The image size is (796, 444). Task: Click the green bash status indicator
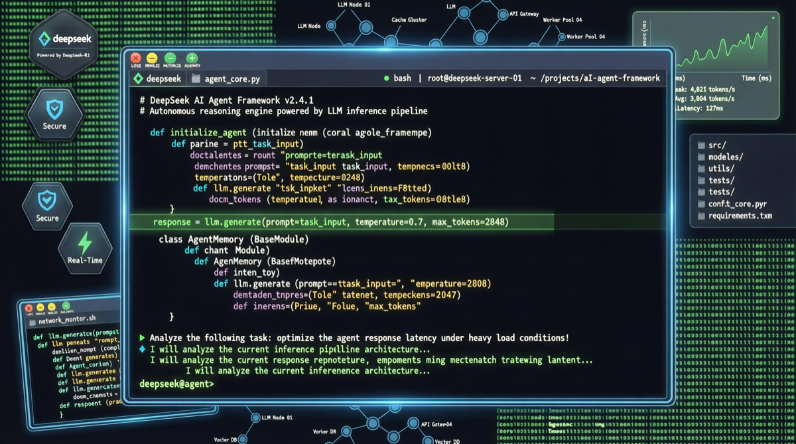click(387, 78)
